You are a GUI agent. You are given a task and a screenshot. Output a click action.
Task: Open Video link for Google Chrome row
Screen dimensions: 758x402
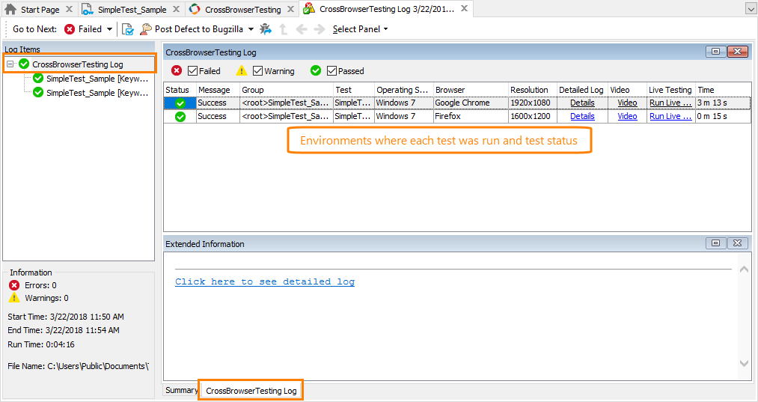click(x=628, y=103)
